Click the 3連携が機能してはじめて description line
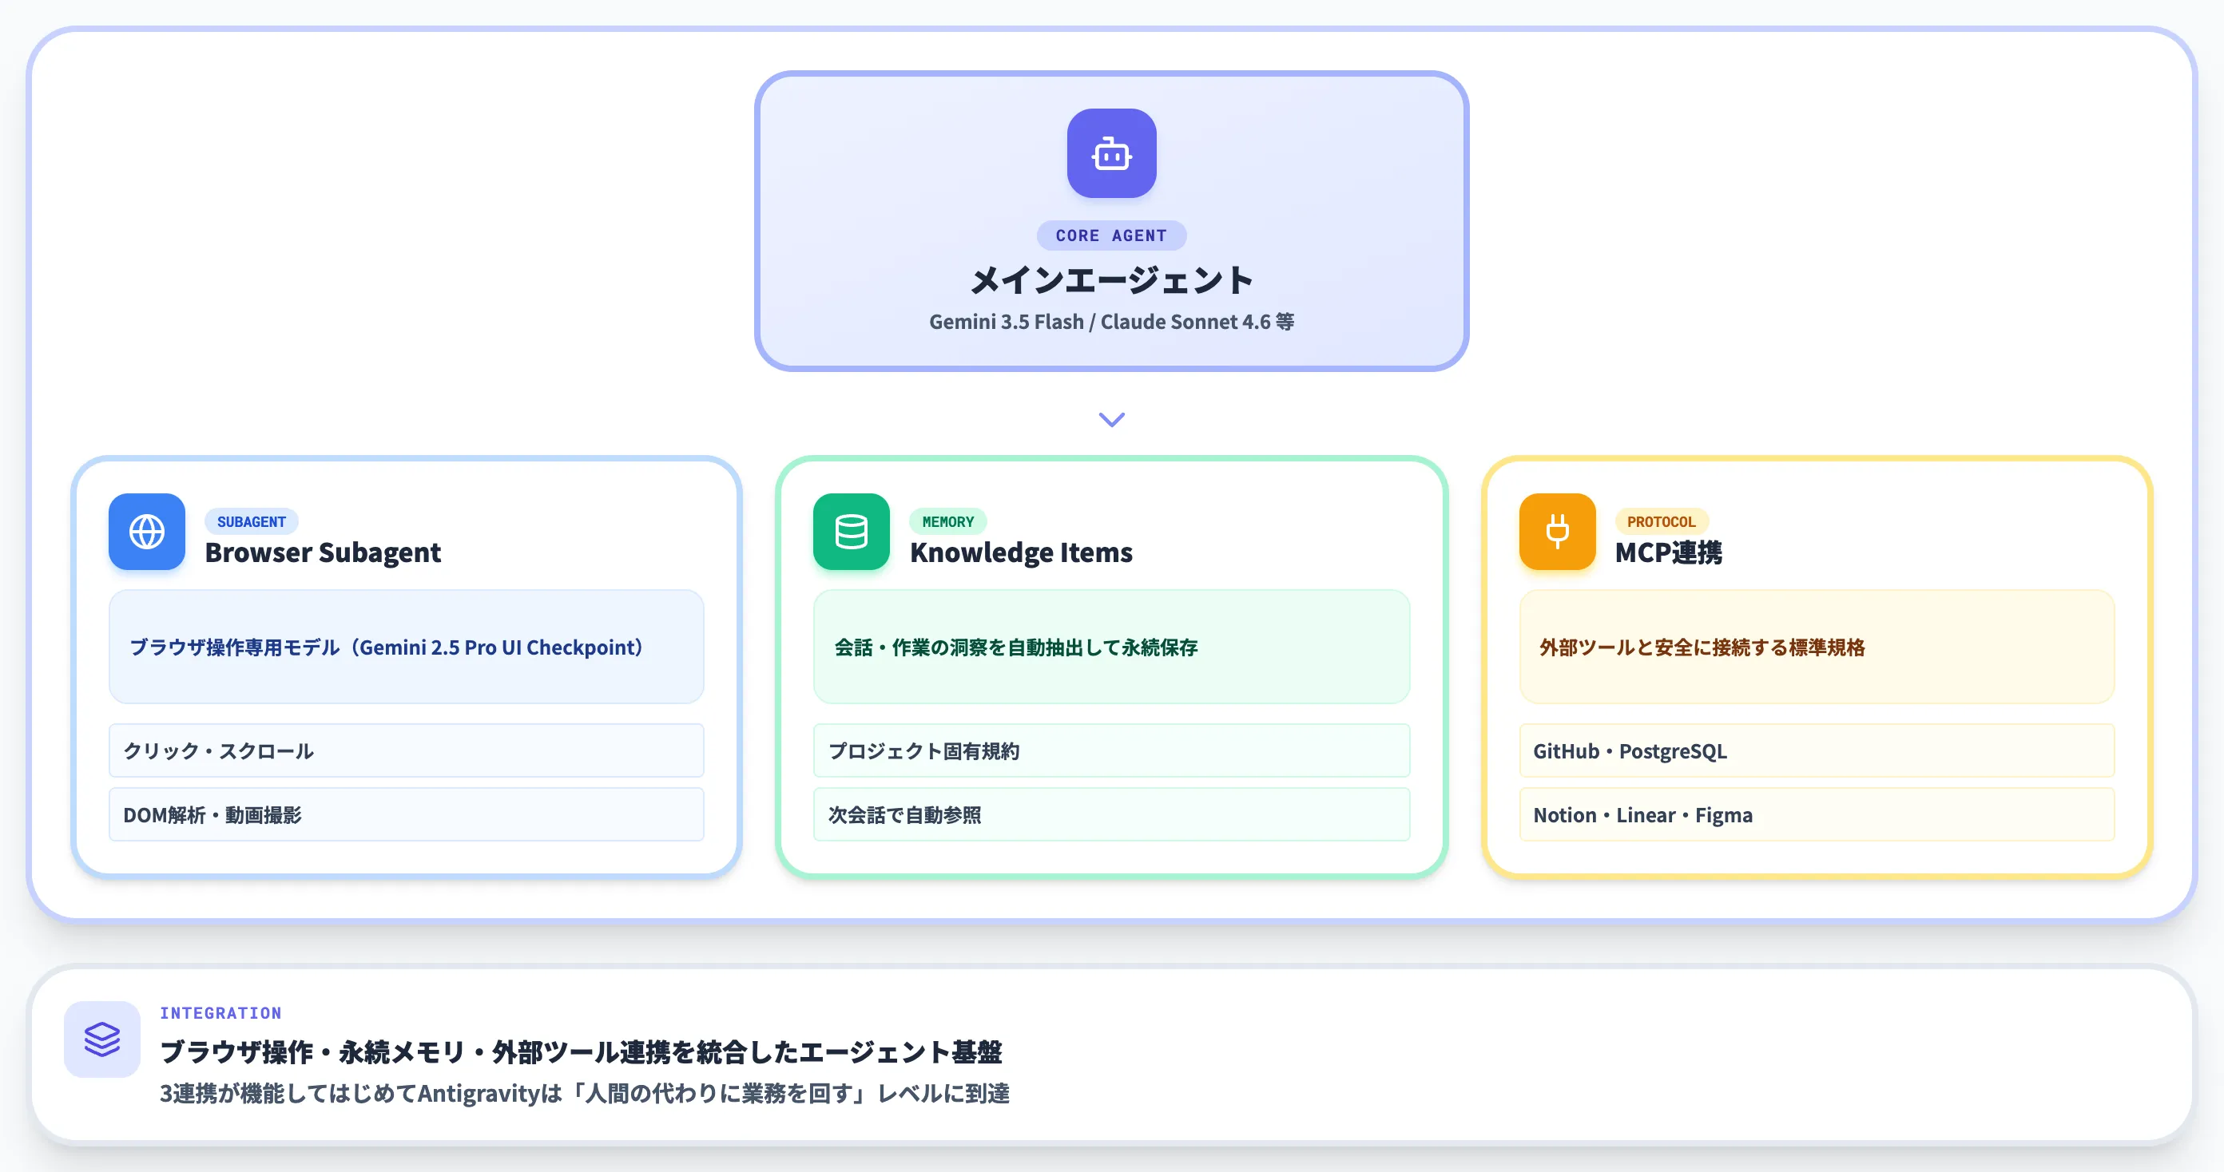The image size is (2224, 1172). click(585, 1094)
